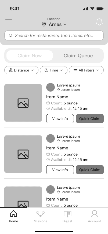Open the Time filter dropdown

[x=54, y=70]
